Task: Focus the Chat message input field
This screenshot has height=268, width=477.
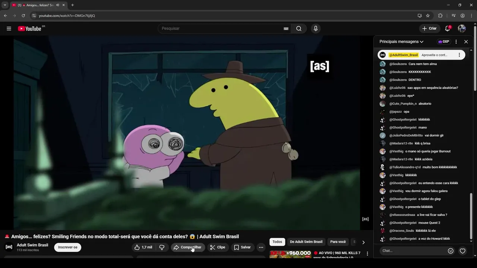Action: coord(414,251)
